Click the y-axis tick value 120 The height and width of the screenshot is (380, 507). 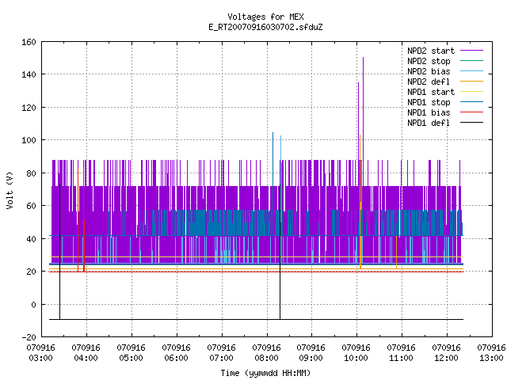[x=29, y=108]
